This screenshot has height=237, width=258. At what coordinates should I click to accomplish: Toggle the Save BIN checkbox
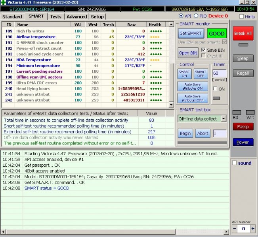(x=203, y=50)
